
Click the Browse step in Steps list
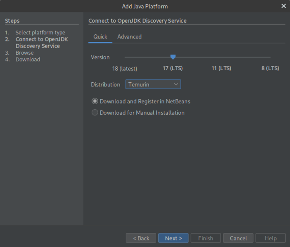tap(24, 53)
